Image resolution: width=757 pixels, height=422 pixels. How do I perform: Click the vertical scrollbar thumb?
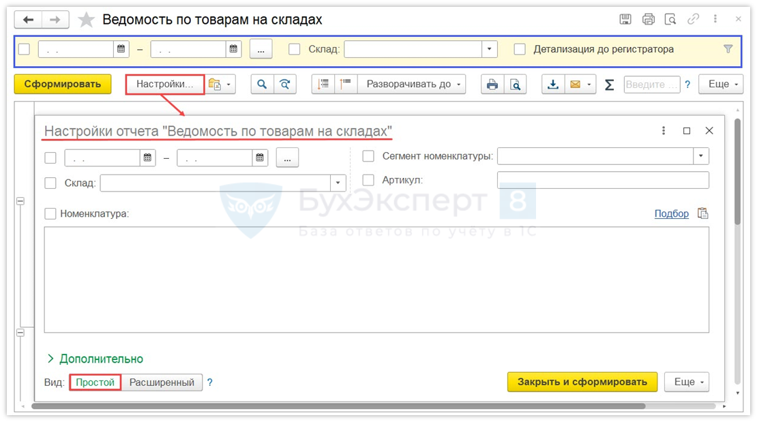[x=737, y=171]
